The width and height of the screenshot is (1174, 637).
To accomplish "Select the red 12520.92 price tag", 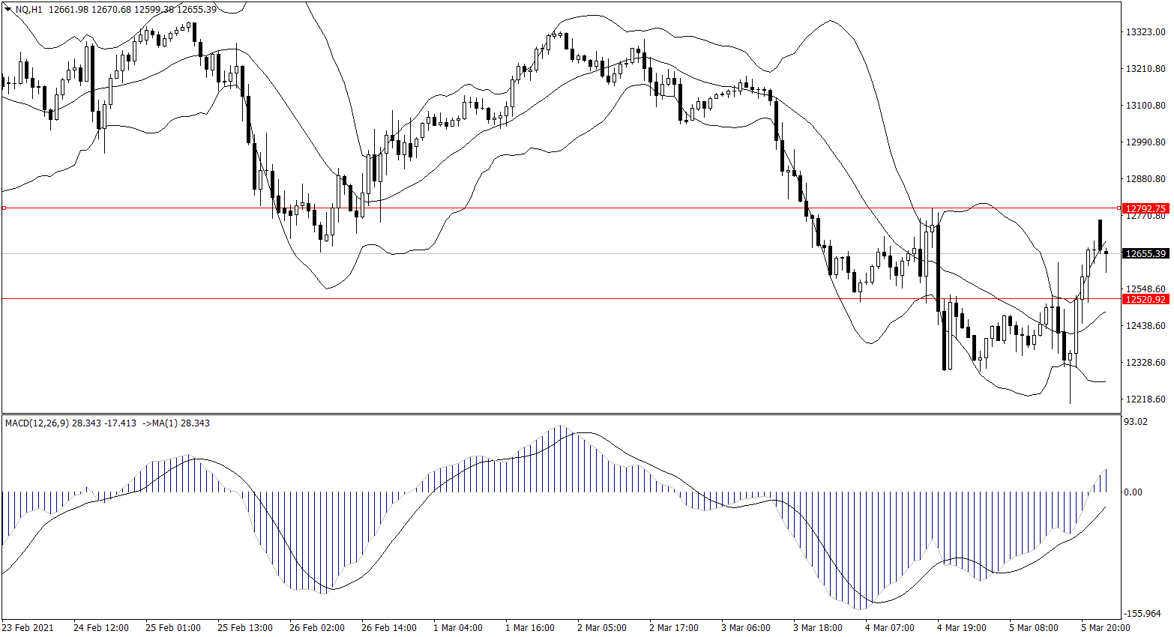I will coord(1146,299).
